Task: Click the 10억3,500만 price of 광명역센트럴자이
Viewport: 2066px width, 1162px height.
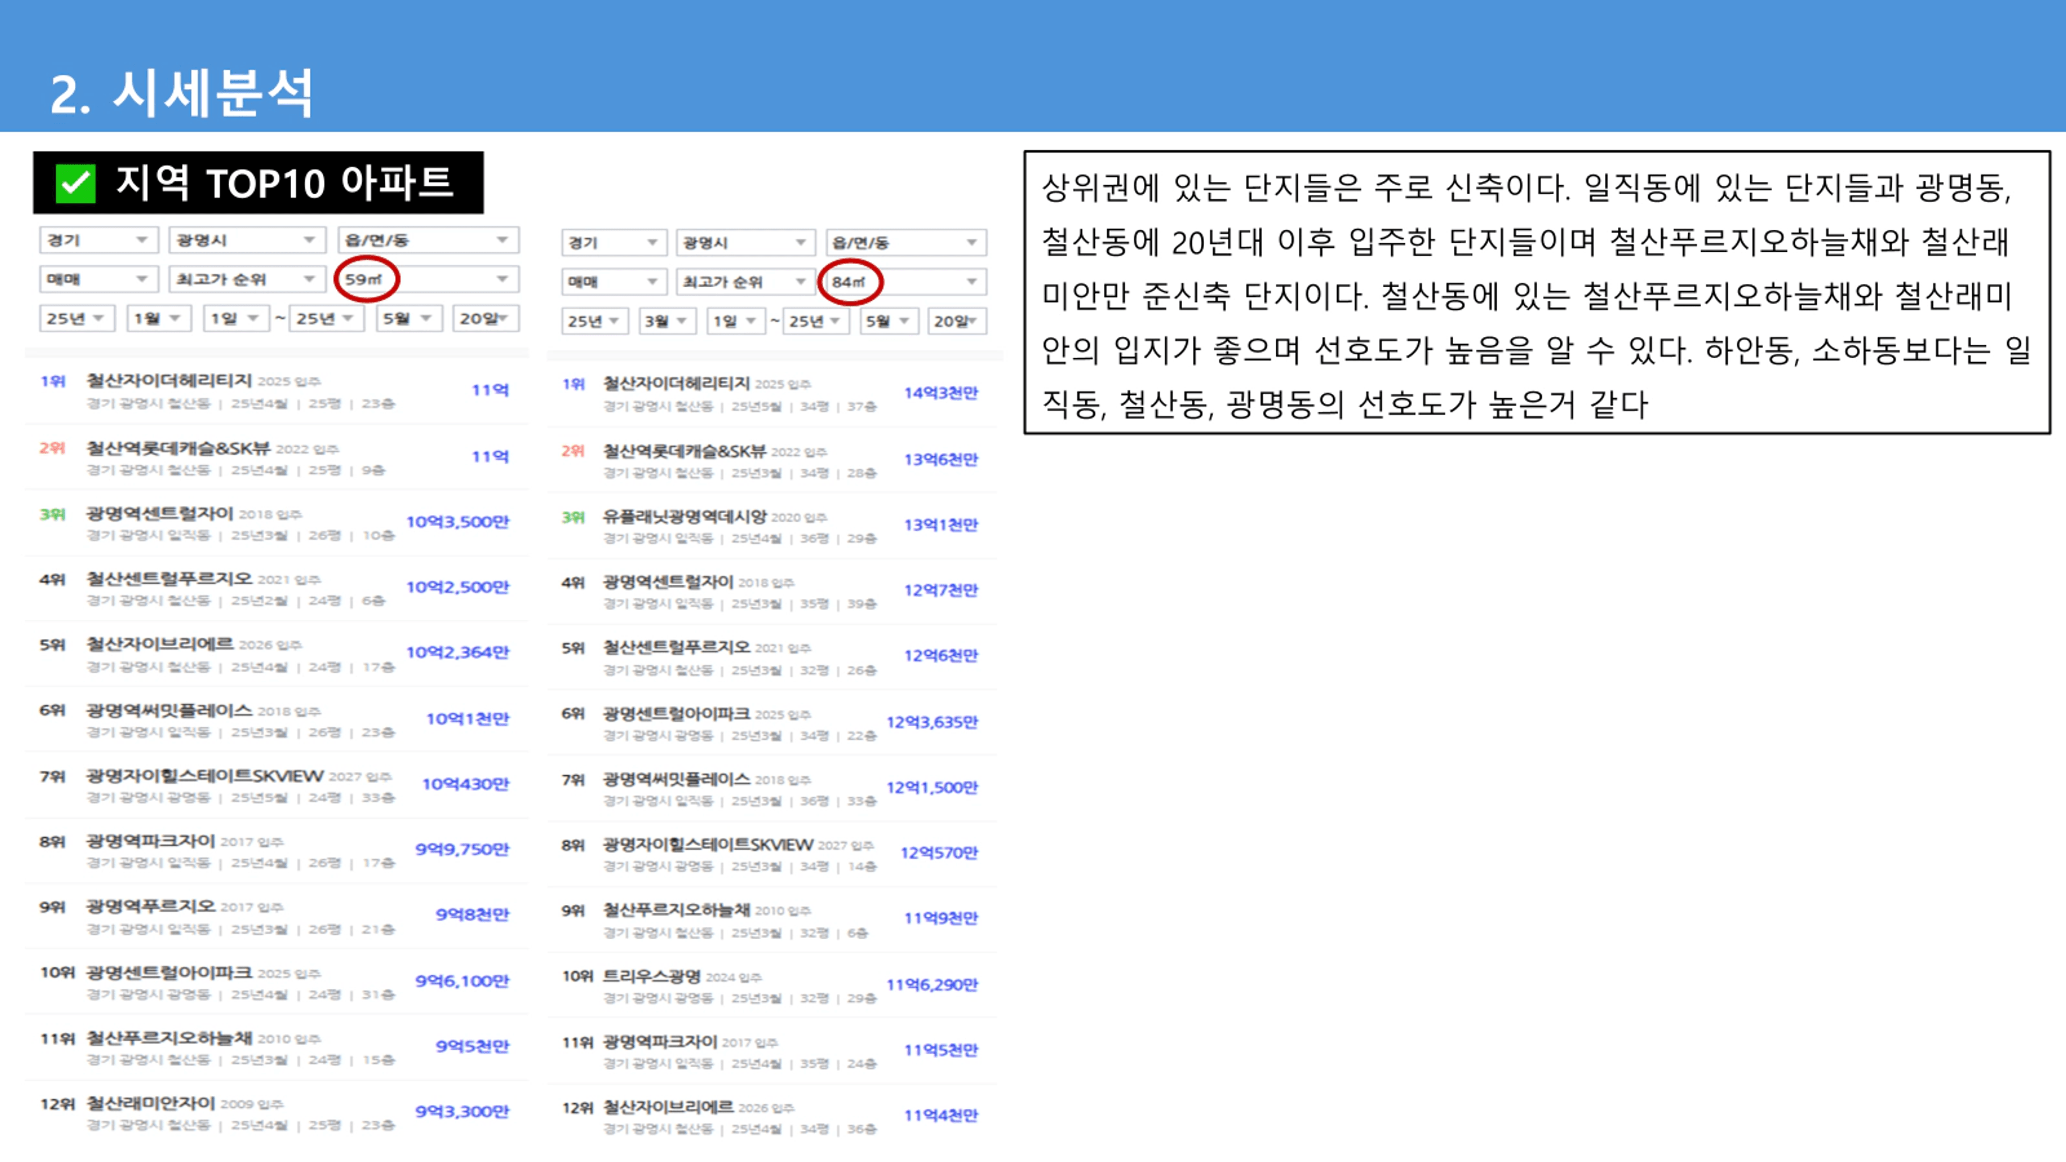Action: (457, 522)
